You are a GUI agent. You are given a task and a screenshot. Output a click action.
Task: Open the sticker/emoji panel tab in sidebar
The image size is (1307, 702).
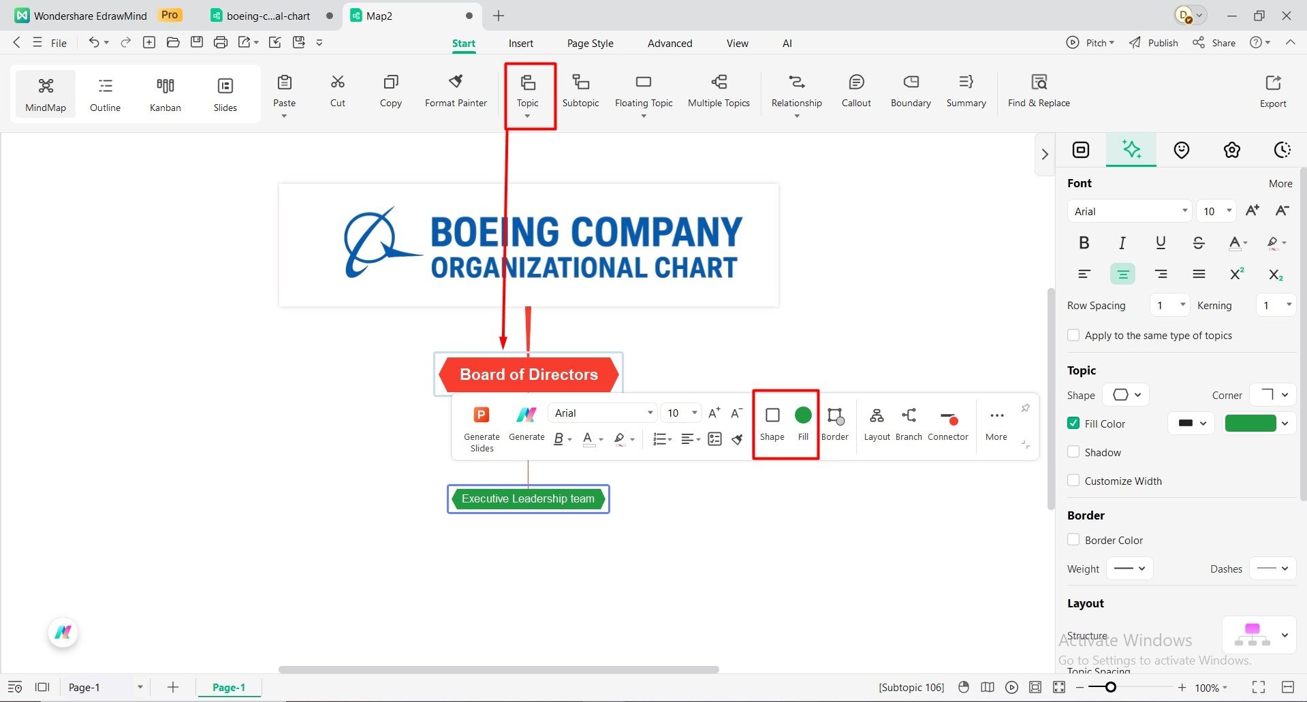pos(1182,150)
